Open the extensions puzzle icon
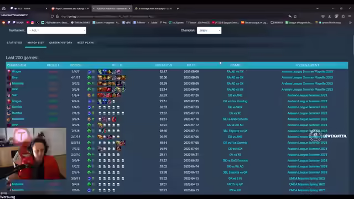Screen dimensions: 354x199 [343, 16]
